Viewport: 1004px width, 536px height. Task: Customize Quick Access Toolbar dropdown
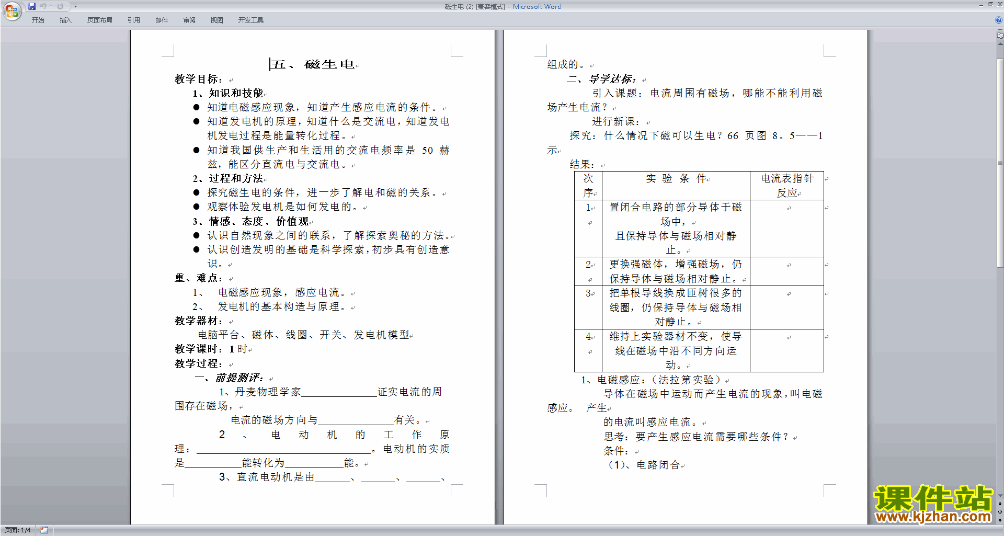(75, 6)
